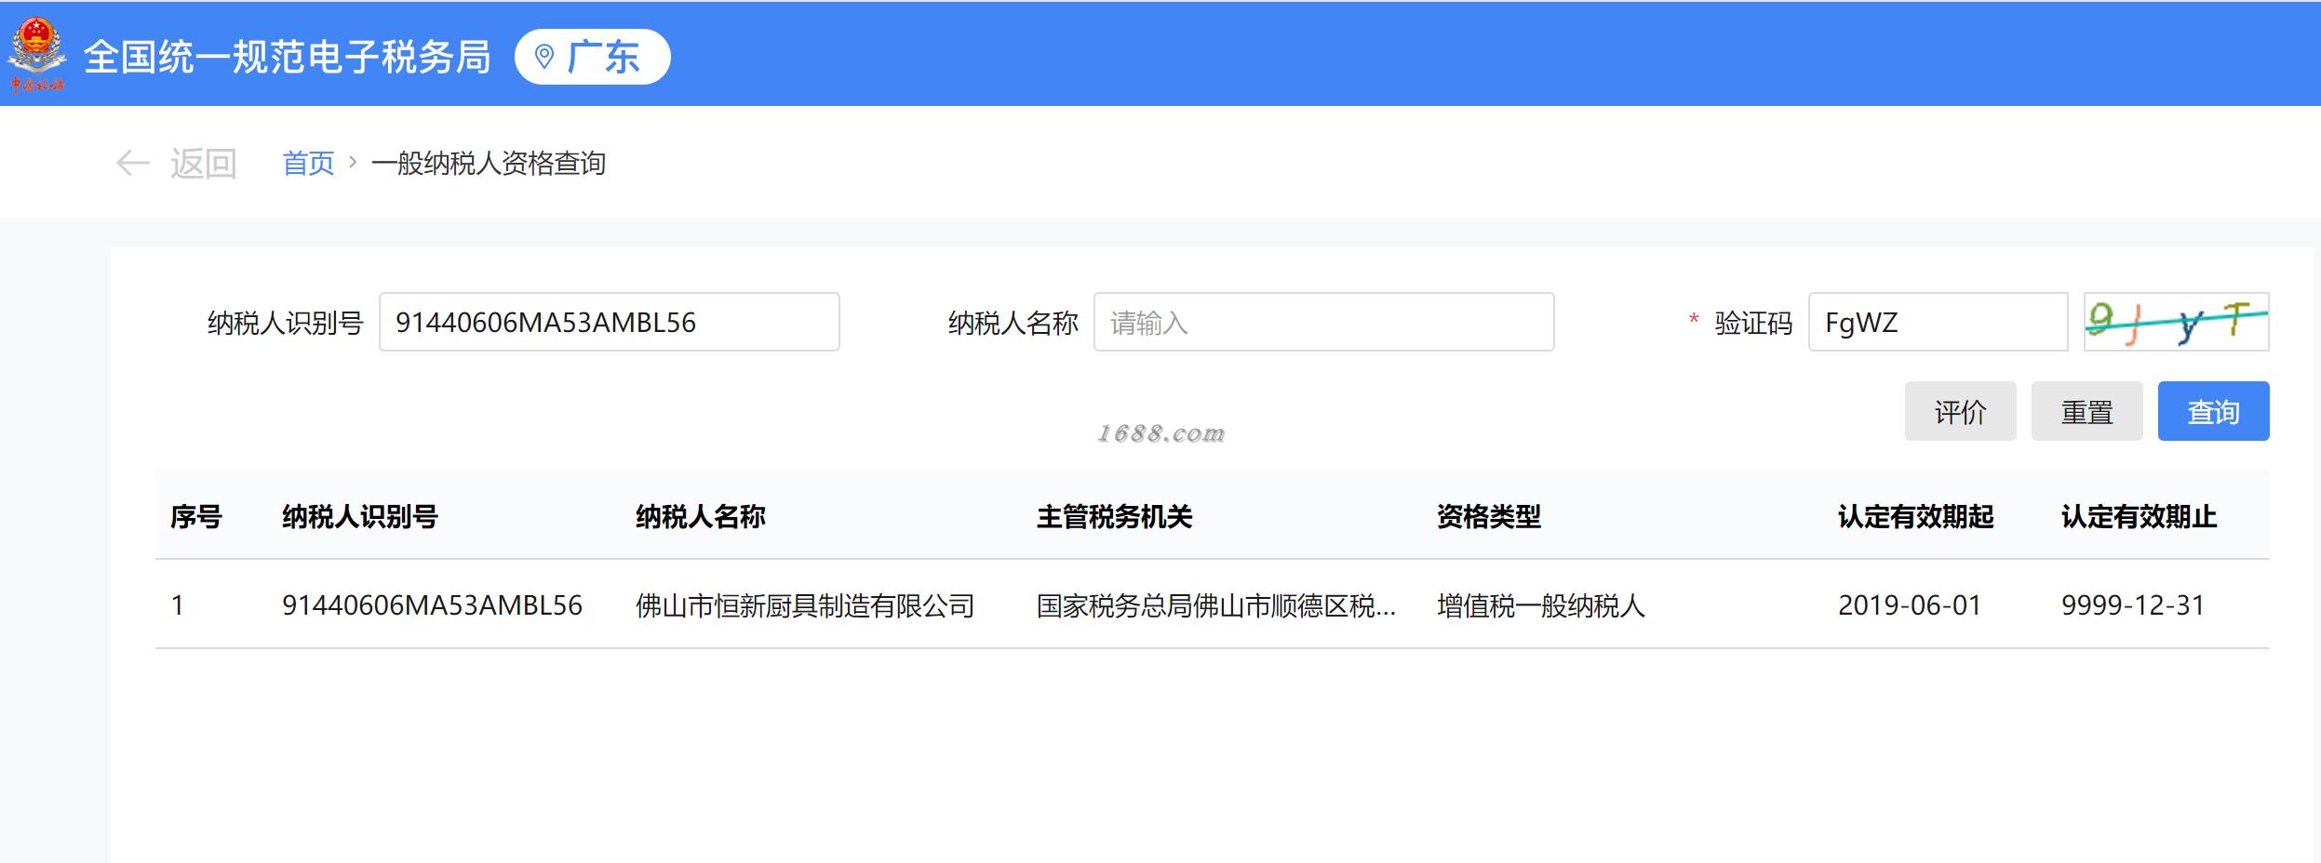Click the 序号 column header
Viewport: 2321px width, 863px height.
196,516
